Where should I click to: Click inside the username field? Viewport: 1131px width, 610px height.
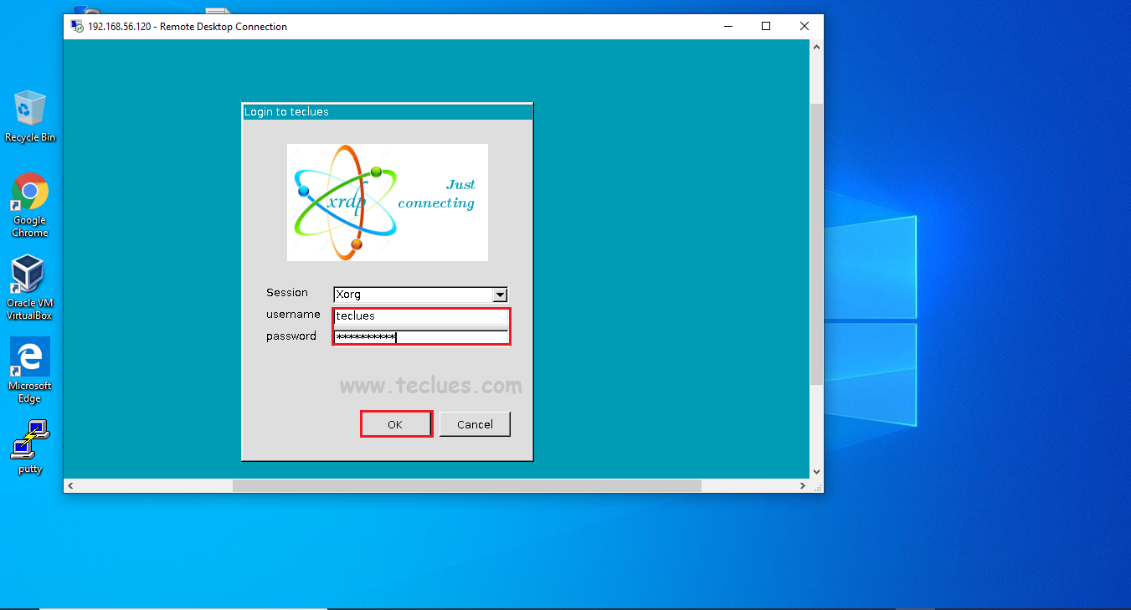(x=419, y=316)
